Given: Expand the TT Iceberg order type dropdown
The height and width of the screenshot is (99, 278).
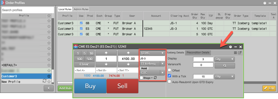Looking at the screenshot, I should (x=152, y=63).
